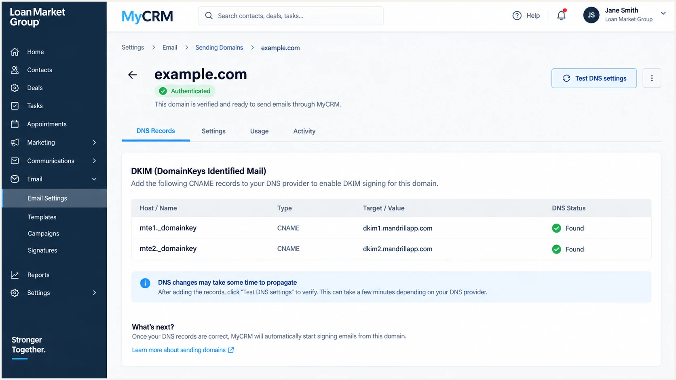Screen dimensions: 676x380
Task: Click the Jane Smith user name
Action: (621, 10)
